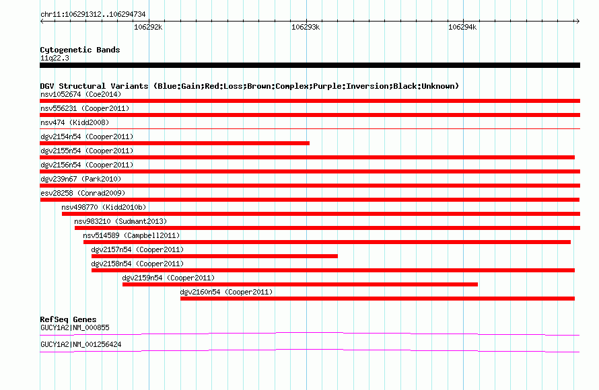Open the GUCY1A2|NM_000855 gene label
Viewport: 599px width, 390px height.
(75, 327)
